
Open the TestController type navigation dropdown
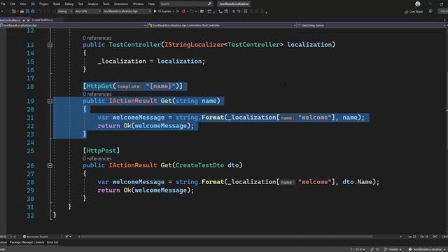[x=222, y=25]
